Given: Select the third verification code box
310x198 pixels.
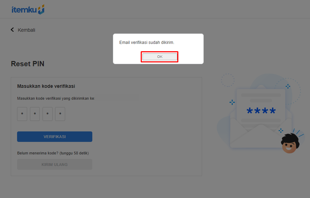Looking at the screenshot, I should click(47, 114).
